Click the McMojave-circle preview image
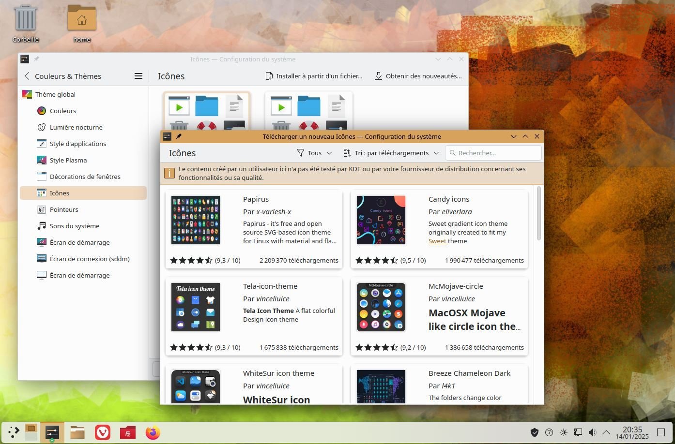Screen dimensions: 675x444 pyautogui.click(x=381, y=307)
